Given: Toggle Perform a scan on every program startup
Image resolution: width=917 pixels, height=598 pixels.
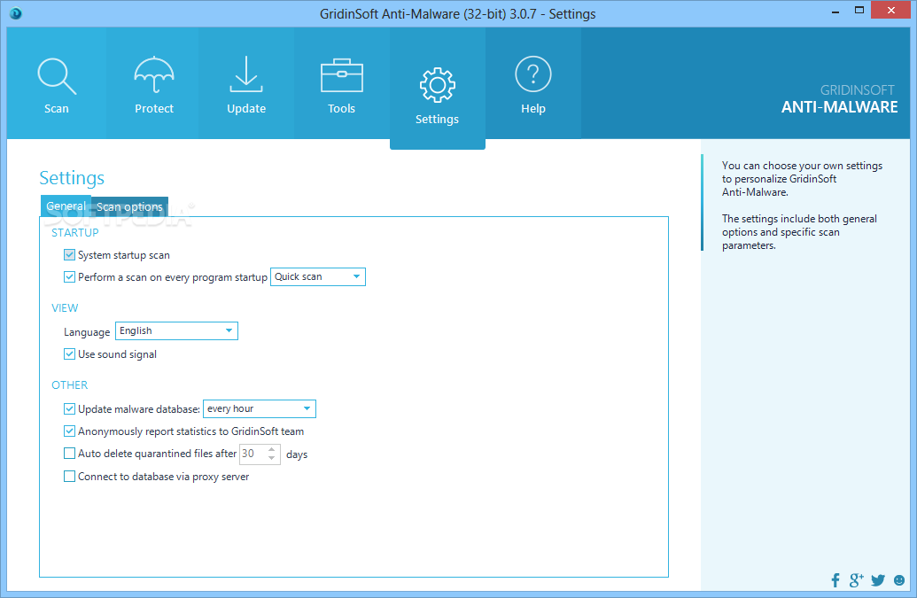Looking at the screenshot, I should tap(70, 277).
